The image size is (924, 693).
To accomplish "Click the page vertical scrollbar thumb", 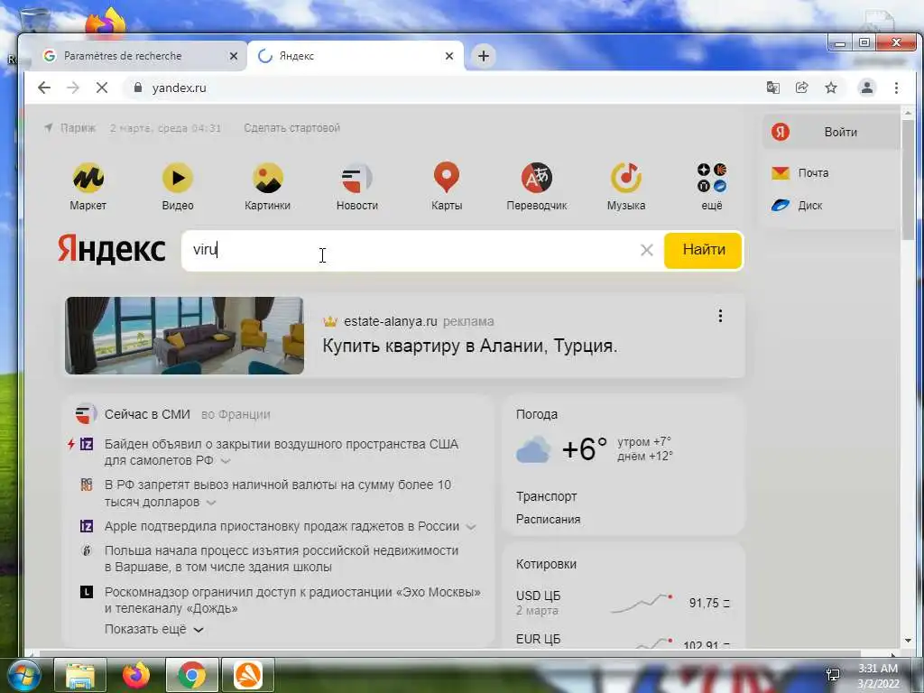I will [x=908, y=180].
